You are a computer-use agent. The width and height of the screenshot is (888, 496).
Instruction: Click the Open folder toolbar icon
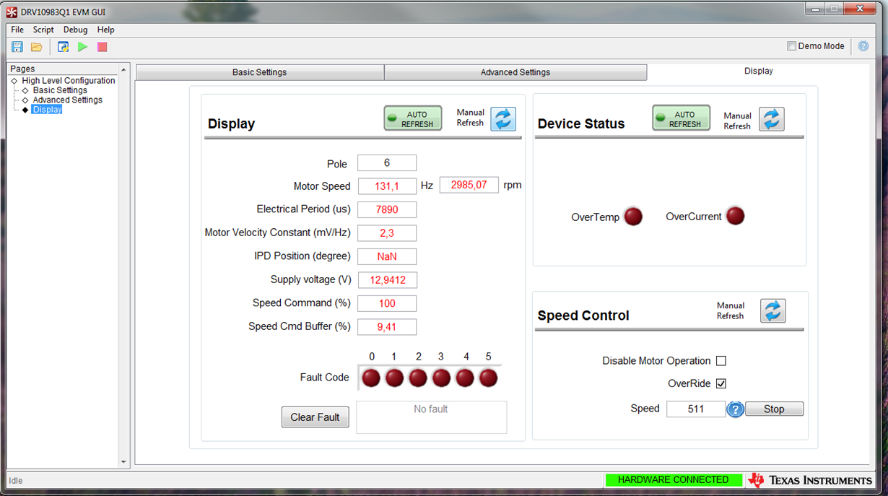click(36, 47)
